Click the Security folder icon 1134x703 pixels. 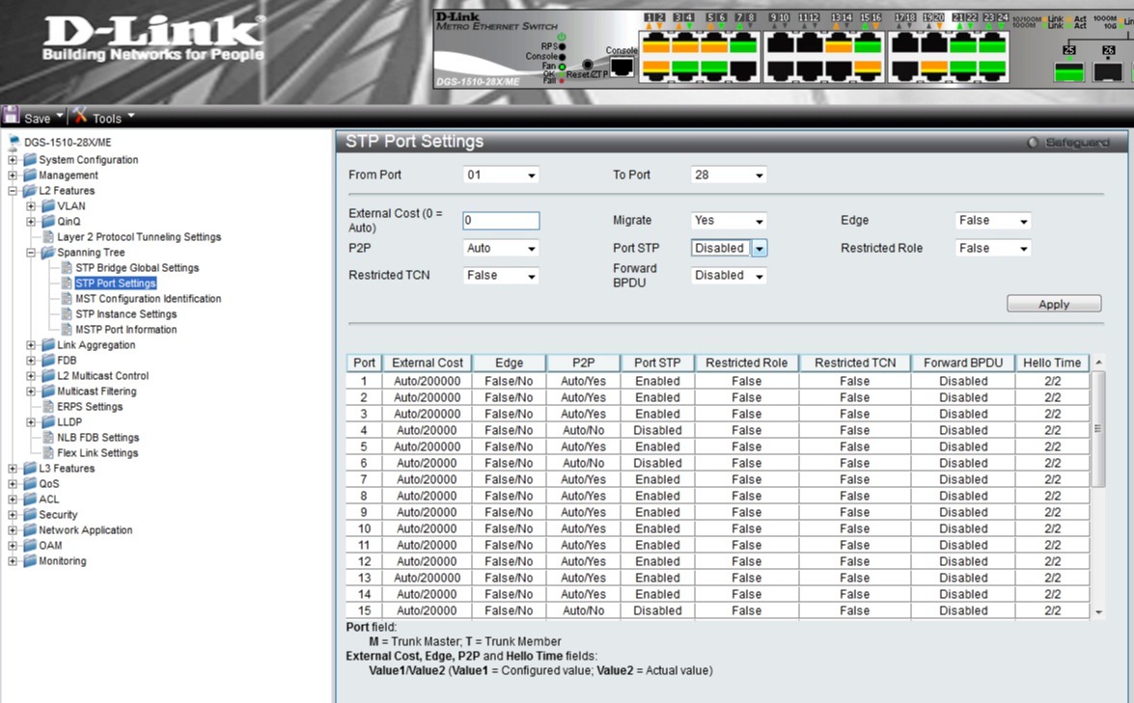[30, 515]
